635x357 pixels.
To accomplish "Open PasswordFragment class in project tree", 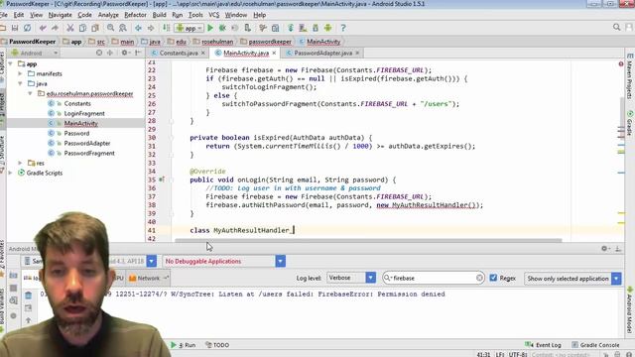I will point(89,153).
